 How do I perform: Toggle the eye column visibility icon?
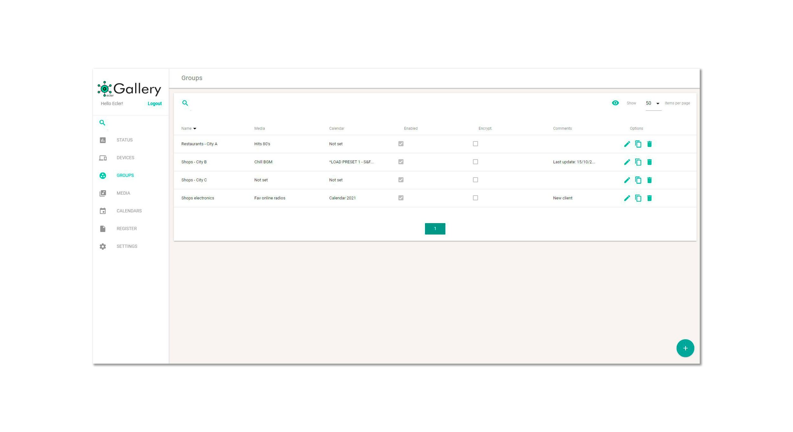[x=615, y=103]
